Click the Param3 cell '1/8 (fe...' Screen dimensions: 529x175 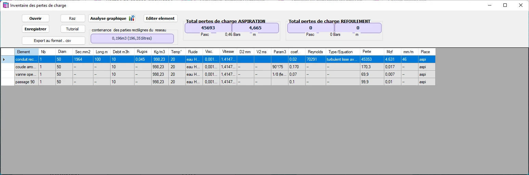(280, 74)
